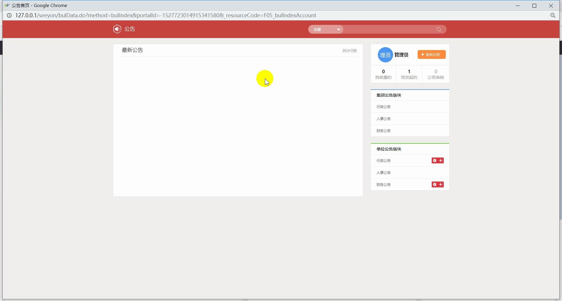Click gear settings icon for 单位 财务公告
Screen dimensions: 562x301
coord(435,184)
